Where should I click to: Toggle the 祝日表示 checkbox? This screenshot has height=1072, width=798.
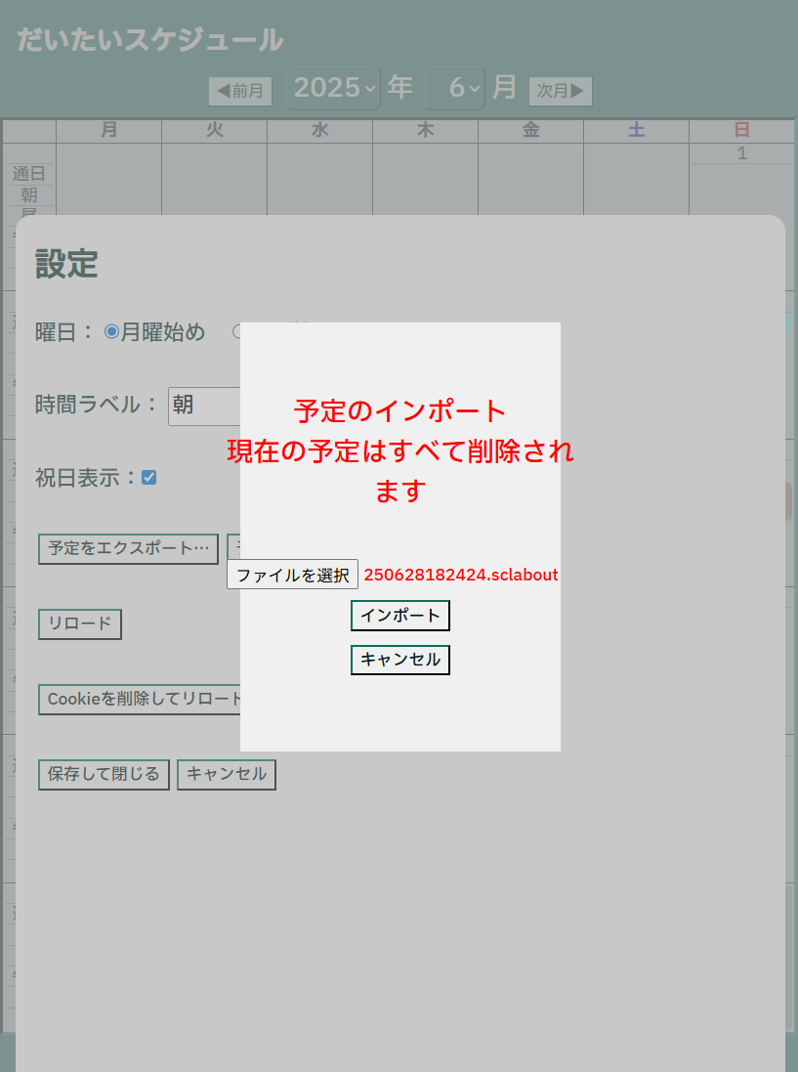pyautogui.click(x=148, y=478)
